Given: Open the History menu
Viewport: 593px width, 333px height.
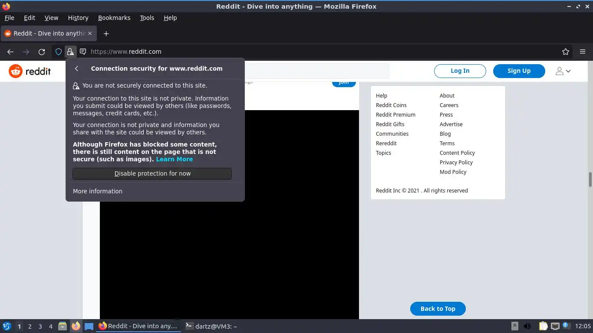Looking at the screenshot, I should click(x=78, y=18).
